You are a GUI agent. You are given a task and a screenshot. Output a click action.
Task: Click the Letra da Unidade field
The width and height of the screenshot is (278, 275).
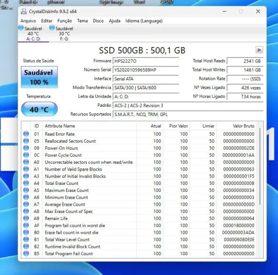click(x=146, y=97)
